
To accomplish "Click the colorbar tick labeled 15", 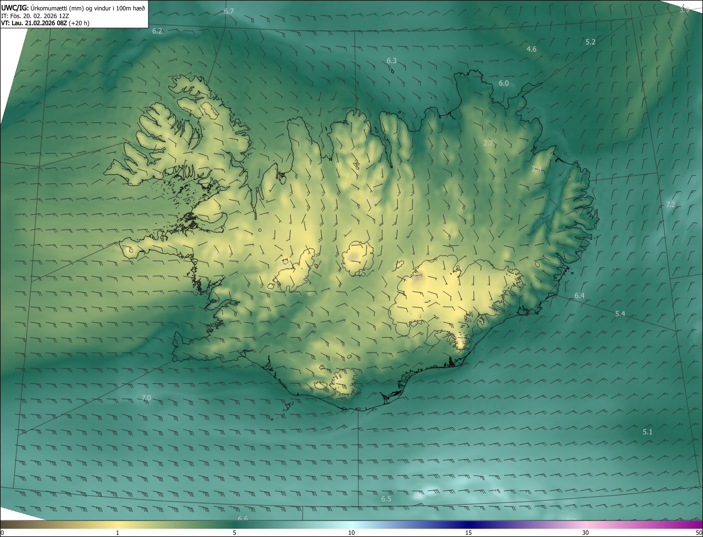I will tap(468, 533).
